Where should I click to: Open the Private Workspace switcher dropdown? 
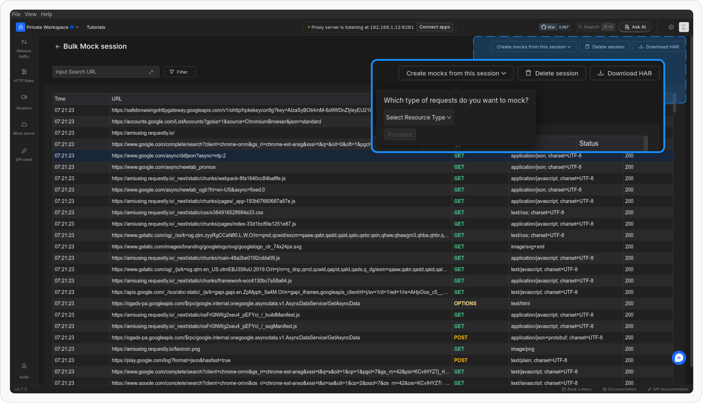pyautogui.click(x=47, y=27)
